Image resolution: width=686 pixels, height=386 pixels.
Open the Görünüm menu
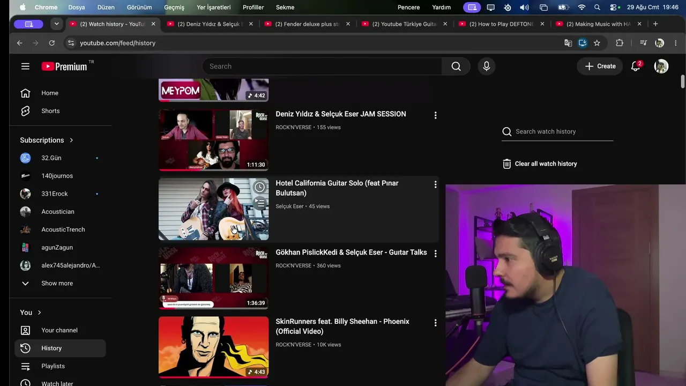(x=139, y=7)
